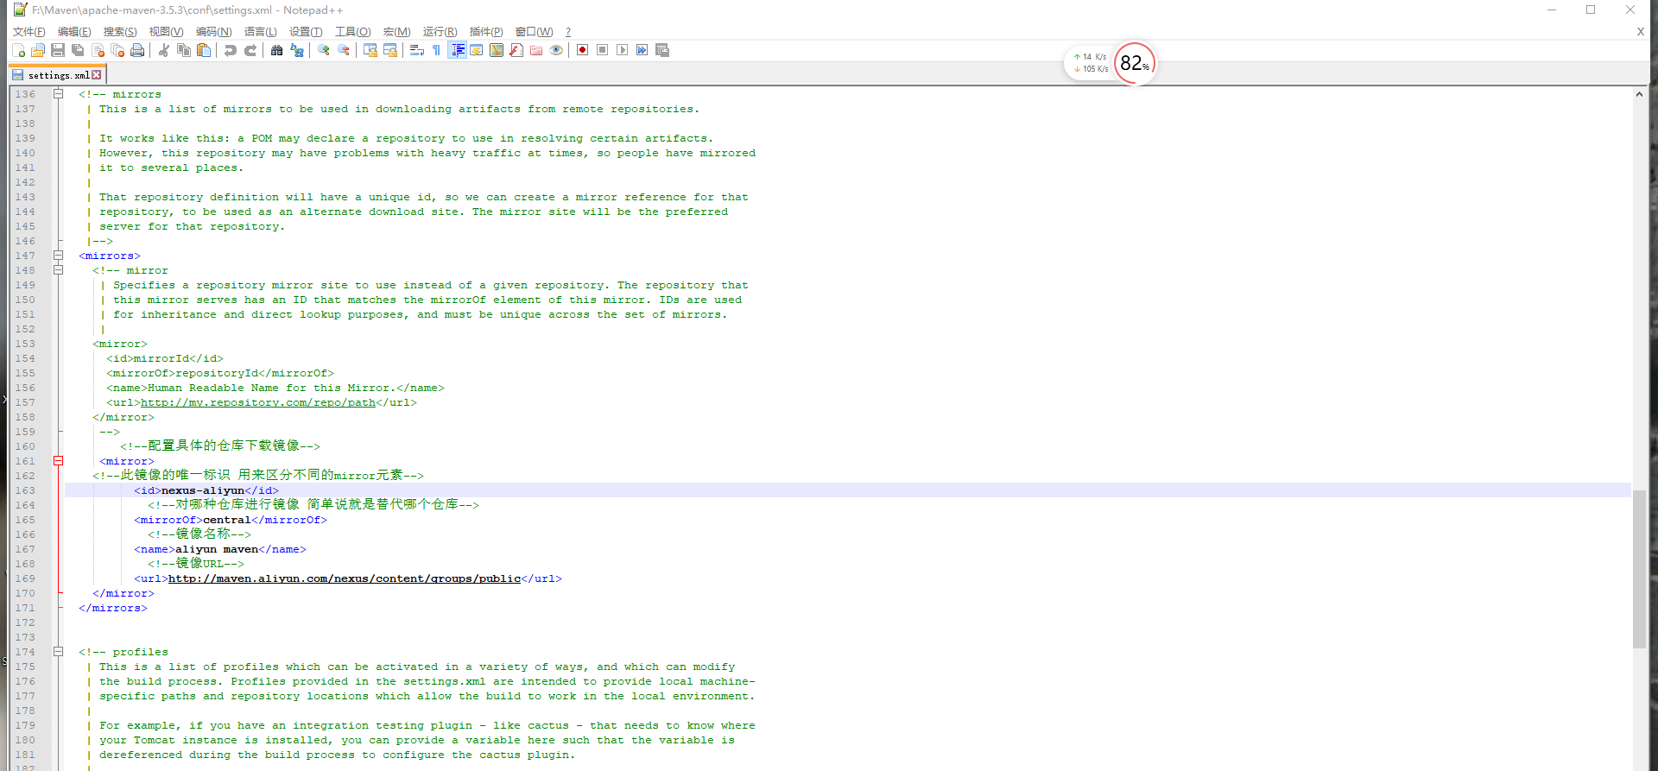Collapse the mirror comment fold at line 148
This screenshot has height=771, width=1658.
pos(59,270)
